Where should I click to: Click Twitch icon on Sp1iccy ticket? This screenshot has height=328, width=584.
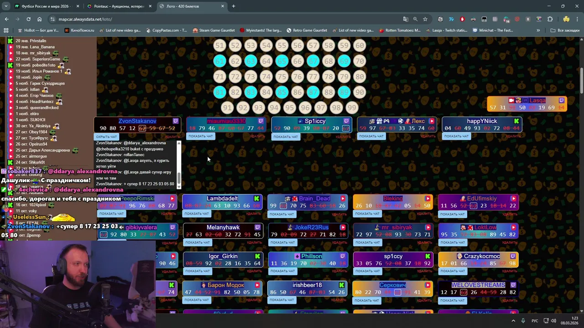tap(346, 121)
